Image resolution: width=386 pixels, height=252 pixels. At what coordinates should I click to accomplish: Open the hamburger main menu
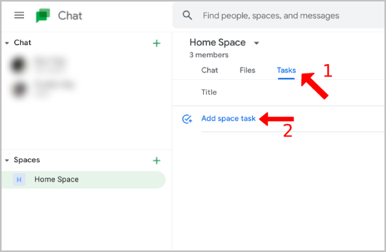click(x=19, y=15)
